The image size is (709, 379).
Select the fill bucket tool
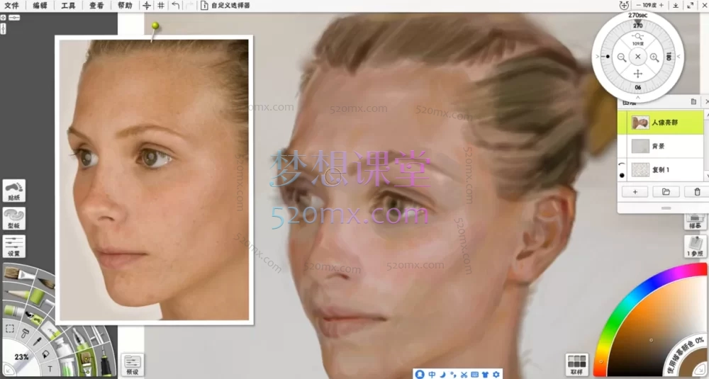pyautogui.click(x=45, y=354)
